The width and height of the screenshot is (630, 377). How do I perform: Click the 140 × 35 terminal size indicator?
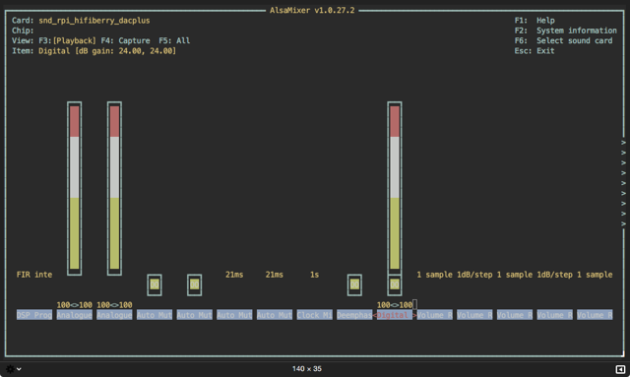(307, 368)
